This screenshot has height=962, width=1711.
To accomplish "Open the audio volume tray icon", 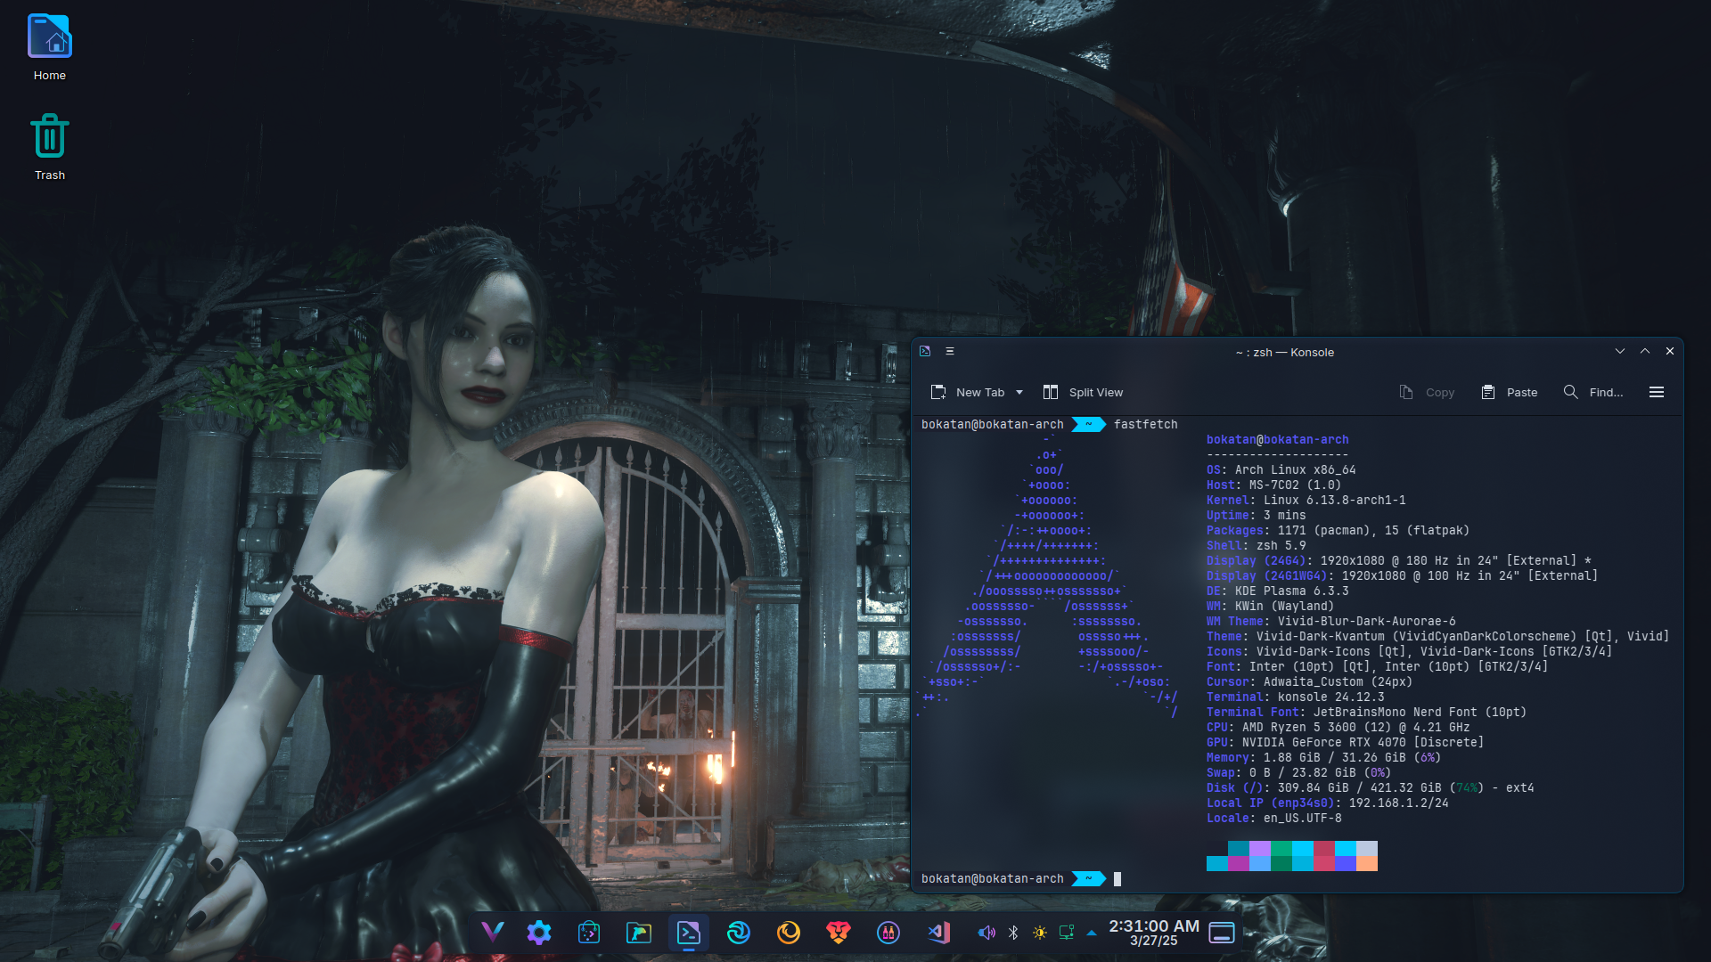I will tap(986, 933).
